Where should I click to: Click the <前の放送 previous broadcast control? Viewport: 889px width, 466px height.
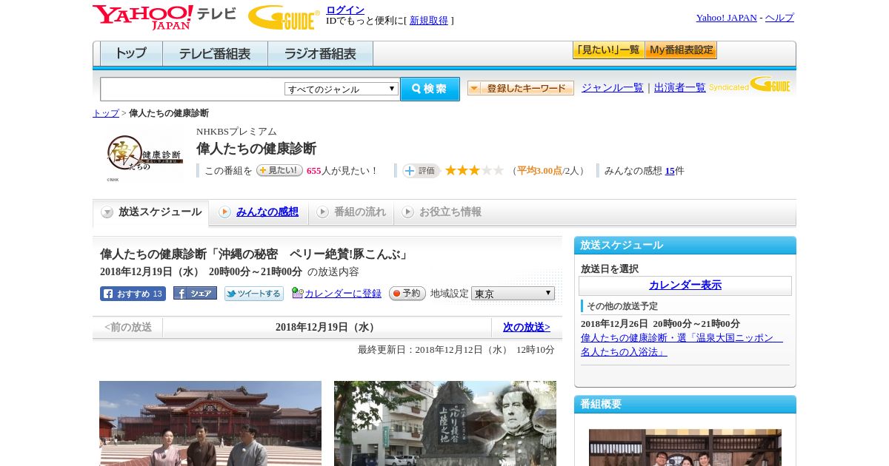pyautogui.click(x=128, y=328)
